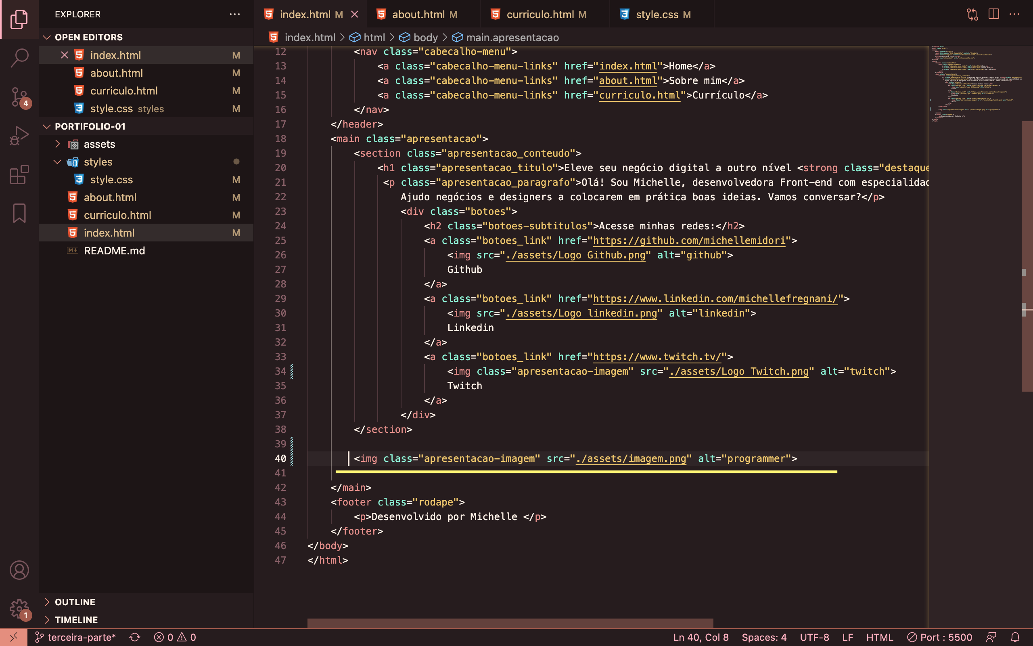Image resolution: width=1033 pixels, height=646 pixels.
Task: Click the horizontal scrollbar of the editor
Action: [x=510, y=623]
